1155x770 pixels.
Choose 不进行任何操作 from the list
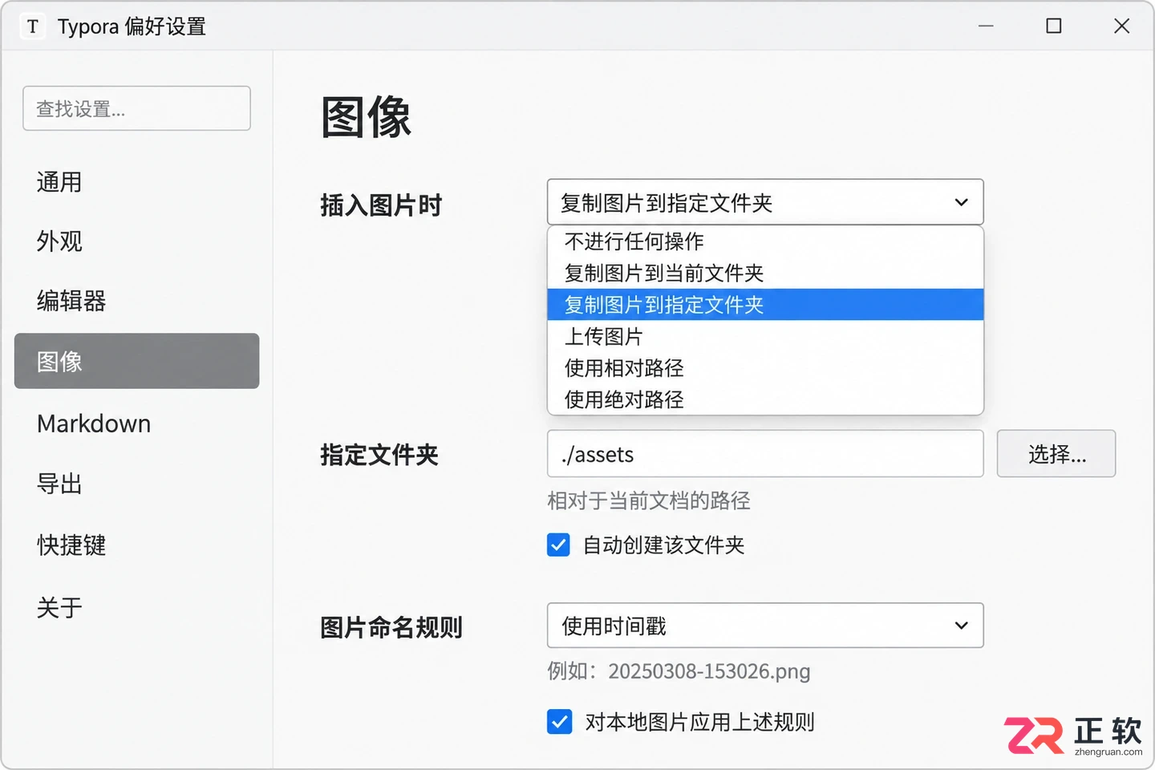[765, 241]
